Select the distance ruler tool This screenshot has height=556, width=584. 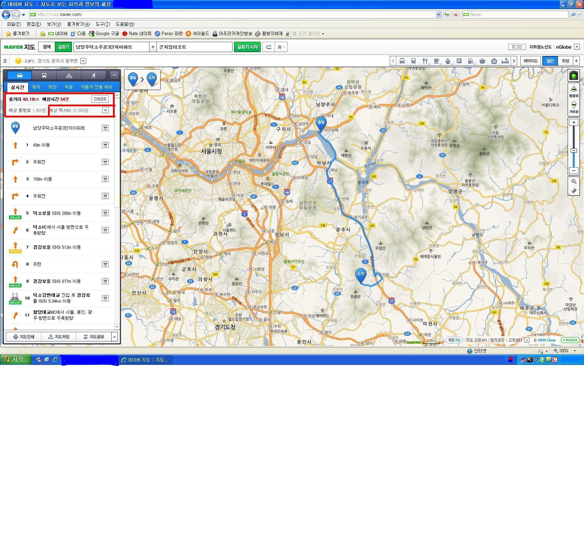tap(574, 191)
